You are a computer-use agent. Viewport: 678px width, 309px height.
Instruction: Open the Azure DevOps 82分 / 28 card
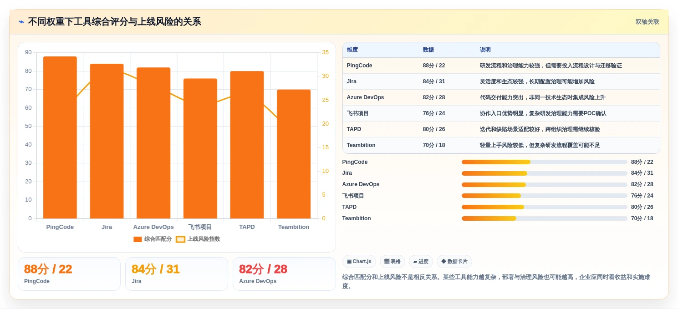[x=284, y=274]
